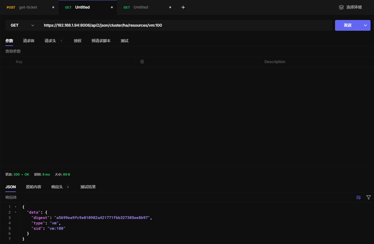374x244 pixels.
Task: Collapse the "data" object at line 2
Action: pos(16,212)
